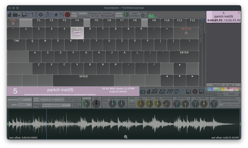Click the fade out time field
The width and height of the screenshot is (248, 148).
pos(59,100)
